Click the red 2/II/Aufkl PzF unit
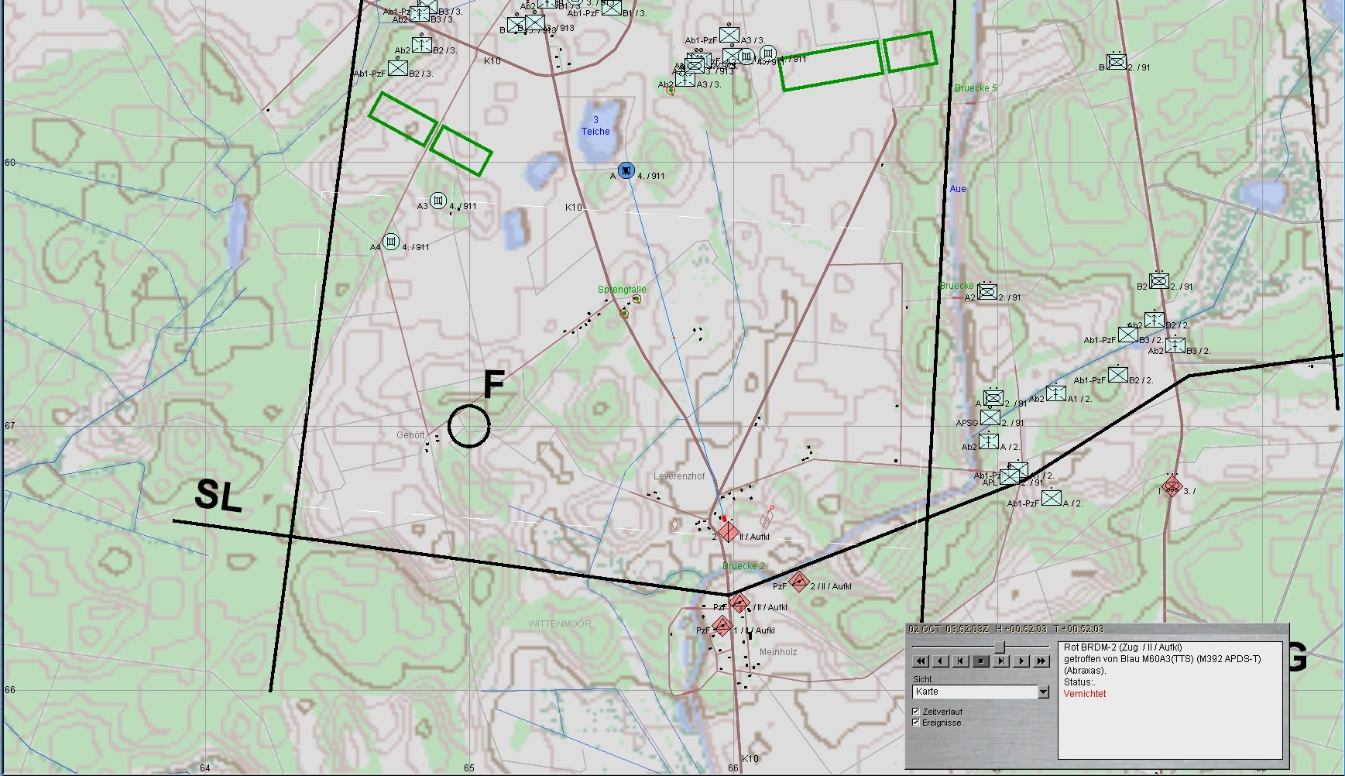1345x776 pixels. click(x=798, y=582)
